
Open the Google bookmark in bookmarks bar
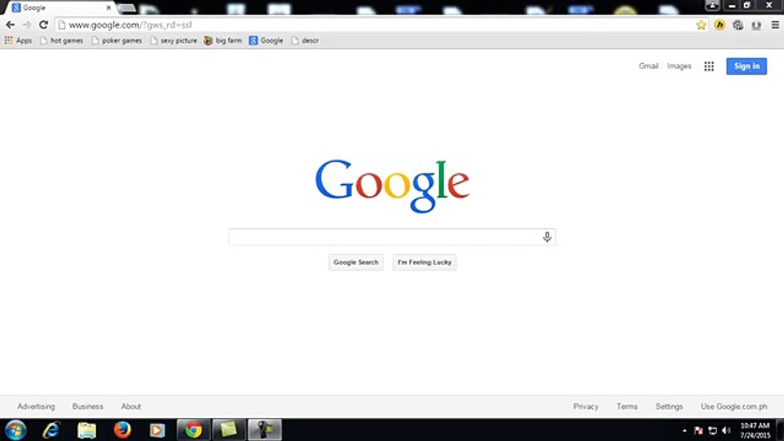(x=266, y=40)
